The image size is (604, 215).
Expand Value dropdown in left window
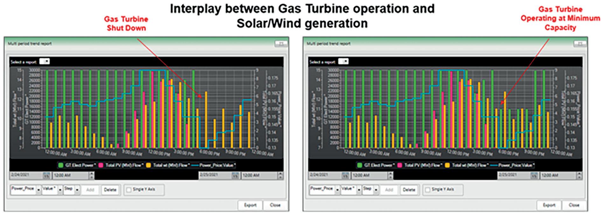(x=60, y=190)
